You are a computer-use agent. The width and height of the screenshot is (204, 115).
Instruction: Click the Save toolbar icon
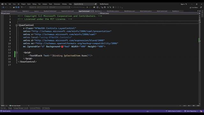16,7
